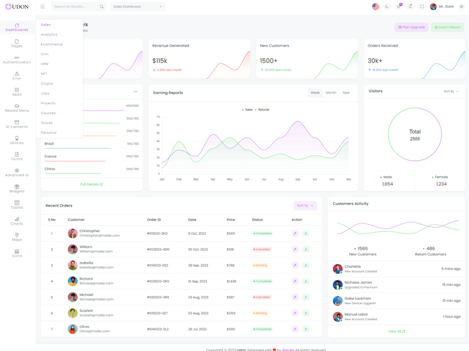Screen dimensions: 469x351
Task: Select Ecommerce from the Dashboards submenu
Action: (x=52, y=44)
